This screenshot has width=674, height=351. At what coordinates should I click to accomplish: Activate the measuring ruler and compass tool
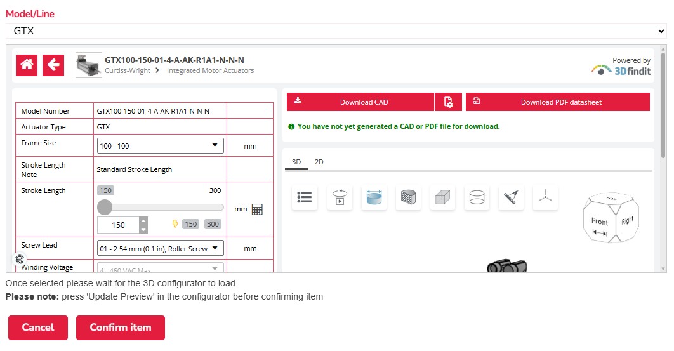(x=511, y=197)
